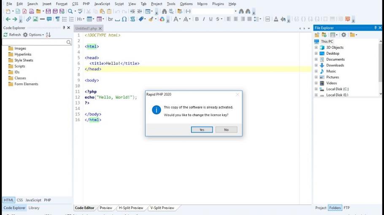Insert a non-breaking space icon
The height and width of the screenshot is (215, 384).
[x=117, y=19]
